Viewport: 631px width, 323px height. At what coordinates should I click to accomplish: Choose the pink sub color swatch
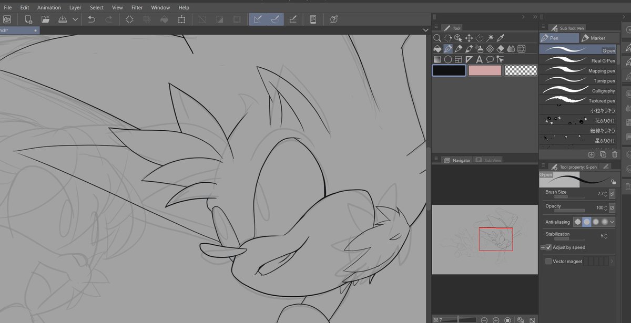coord(485,70)
